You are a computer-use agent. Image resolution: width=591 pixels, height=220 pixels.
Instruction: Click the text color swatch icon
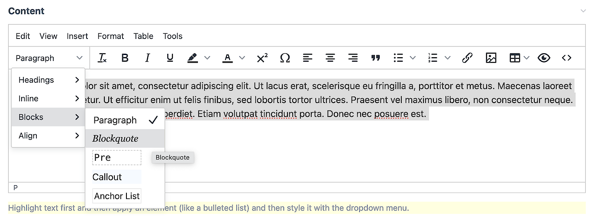tap(228, 58)
